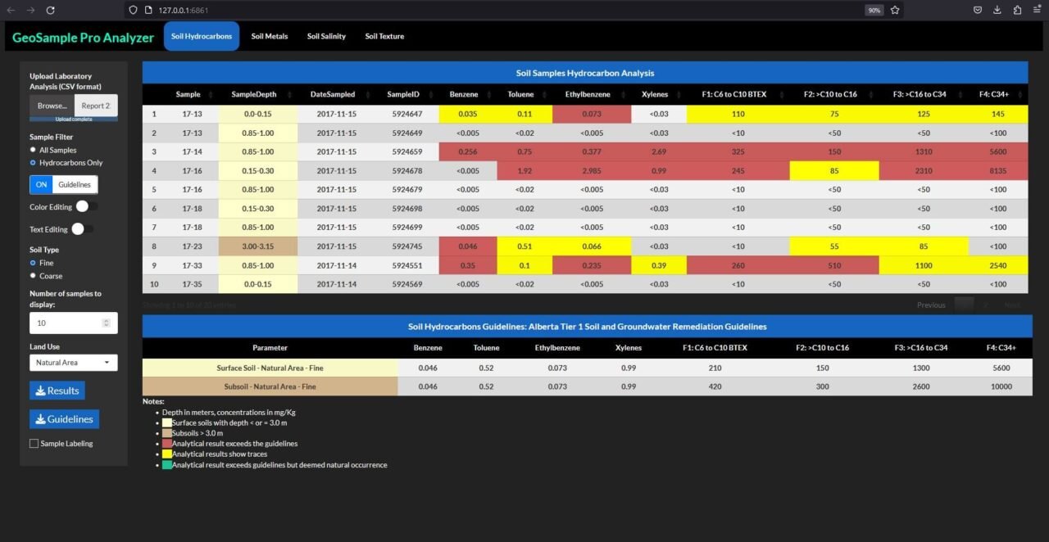Switch to the Soil Metals tab

(269, 36)
